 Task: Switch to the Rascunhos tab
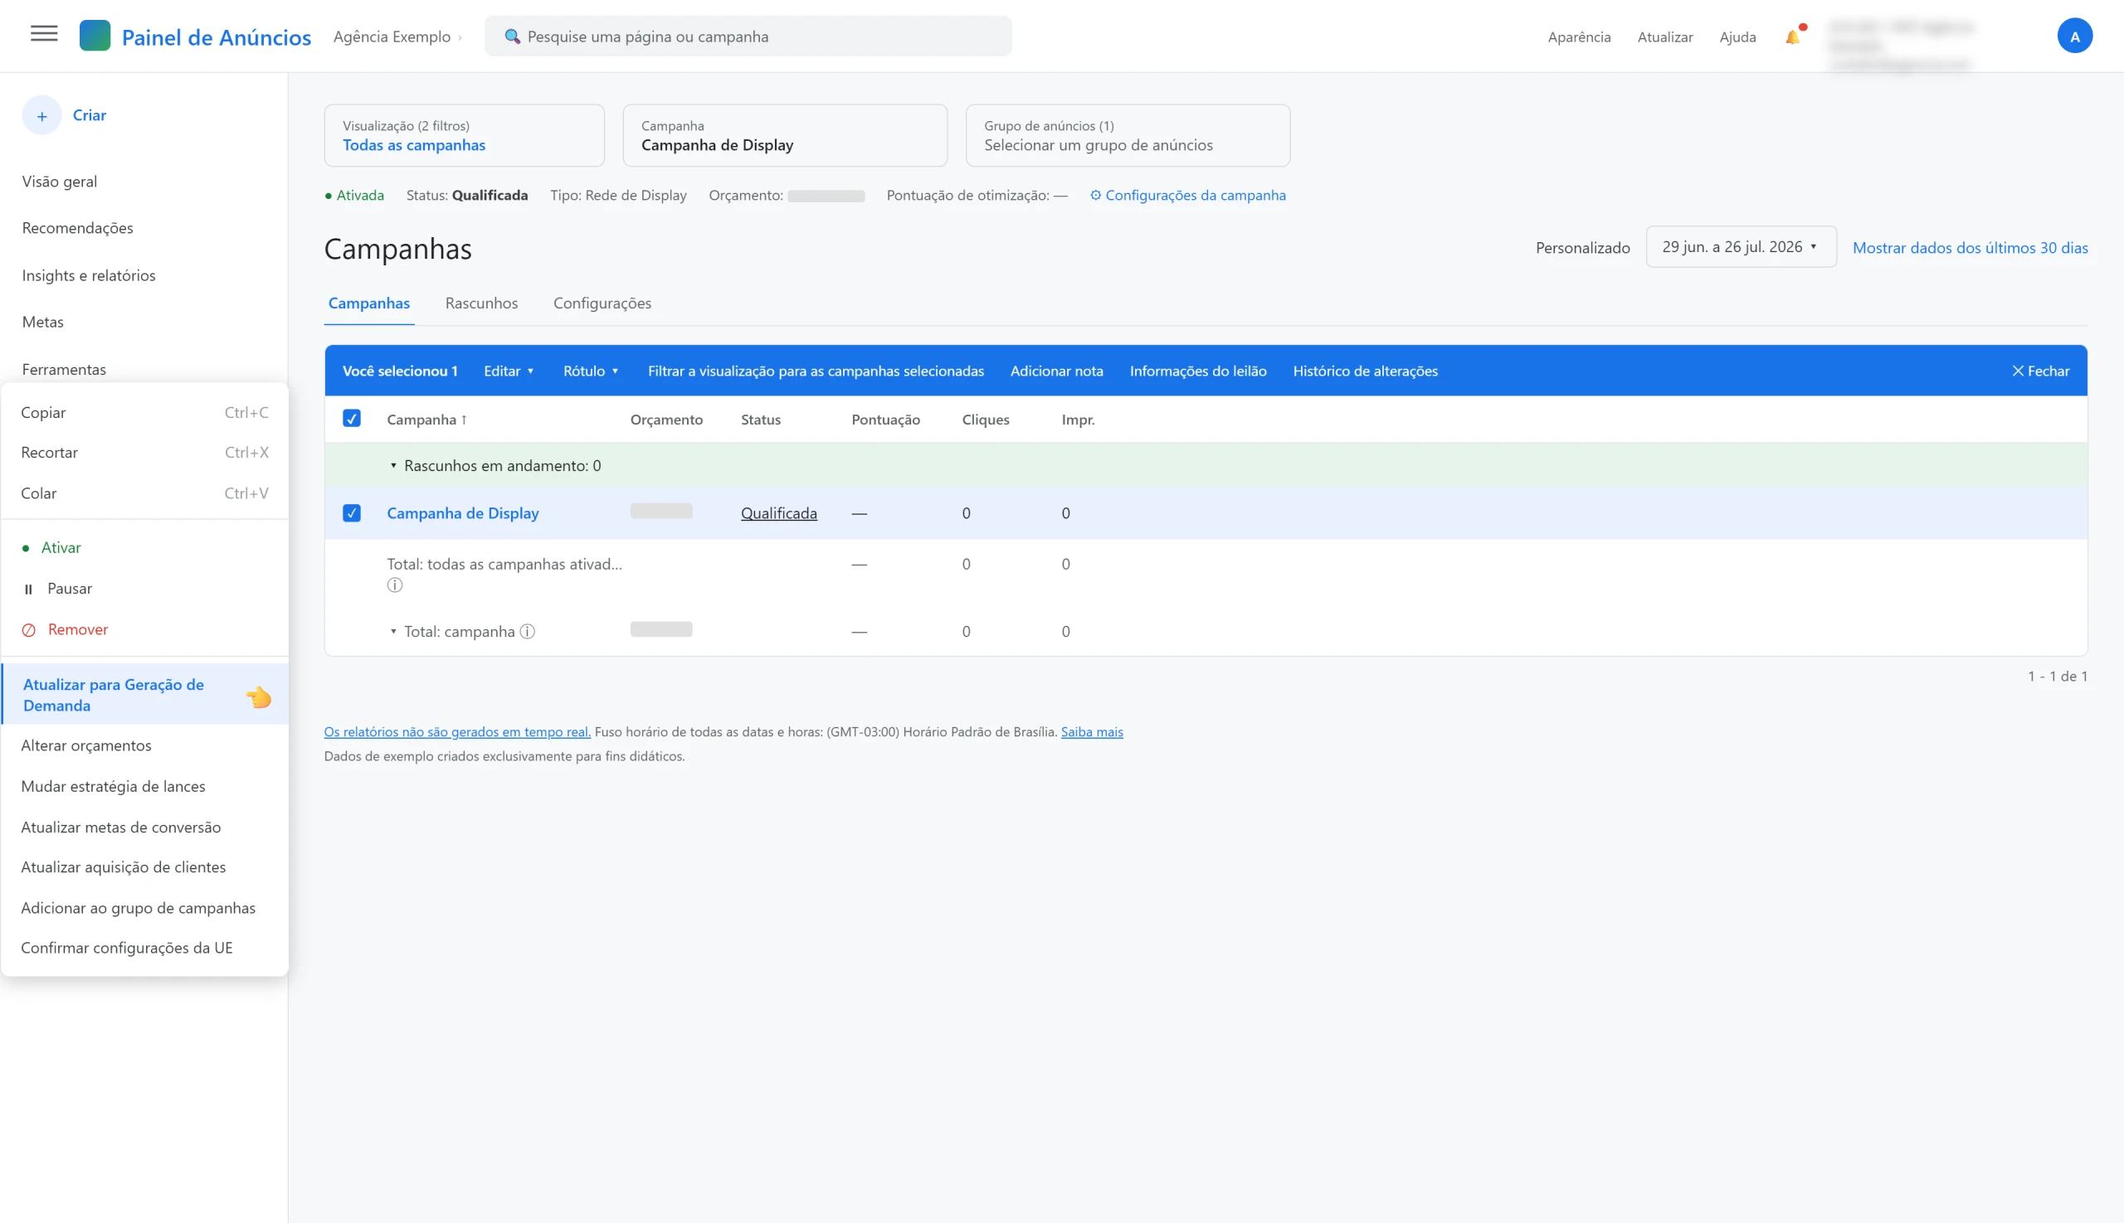480,303
